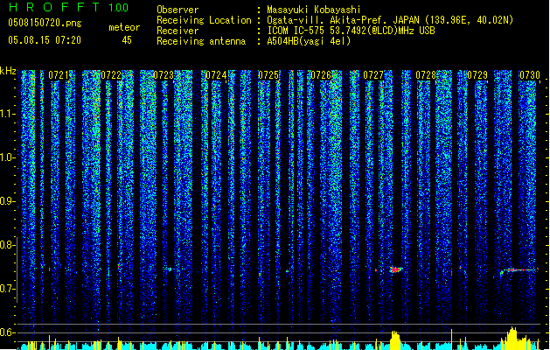Viewport: 550px width, 350px height.
Task: Click the meteor count value 45
Action: (127, 40)
